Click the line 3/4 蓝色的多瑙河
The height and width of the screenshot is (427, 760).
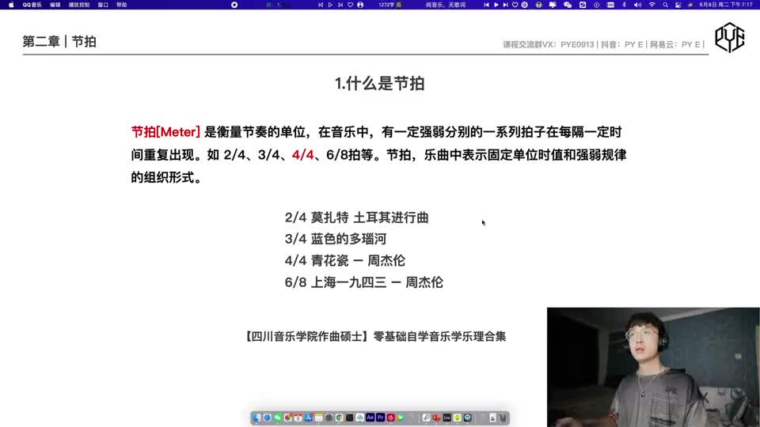(x=336, y=239)
